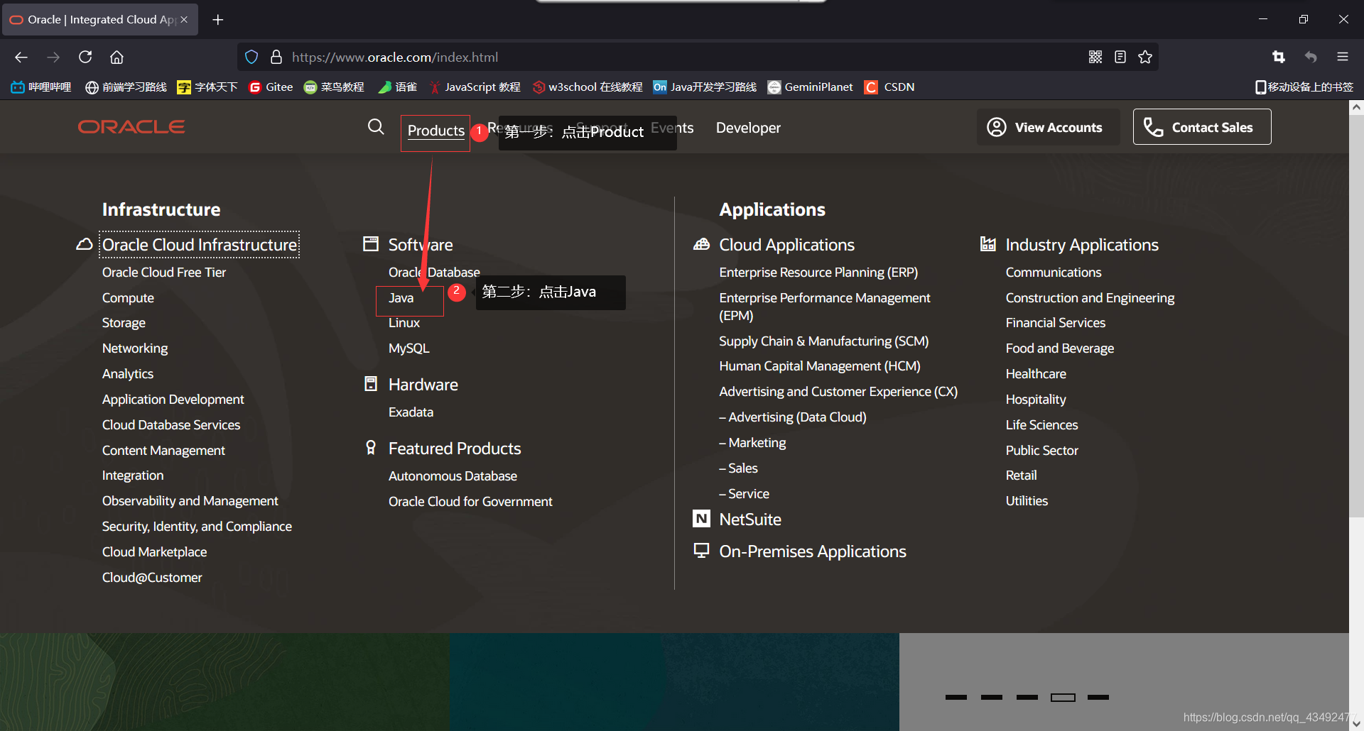Click the page vertical scrollbar thumb

pos(1356,316)
